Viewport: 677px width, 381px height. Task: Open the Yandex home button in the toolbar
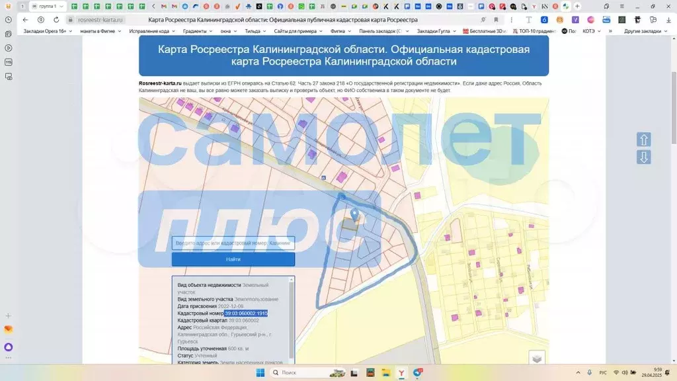40,20
